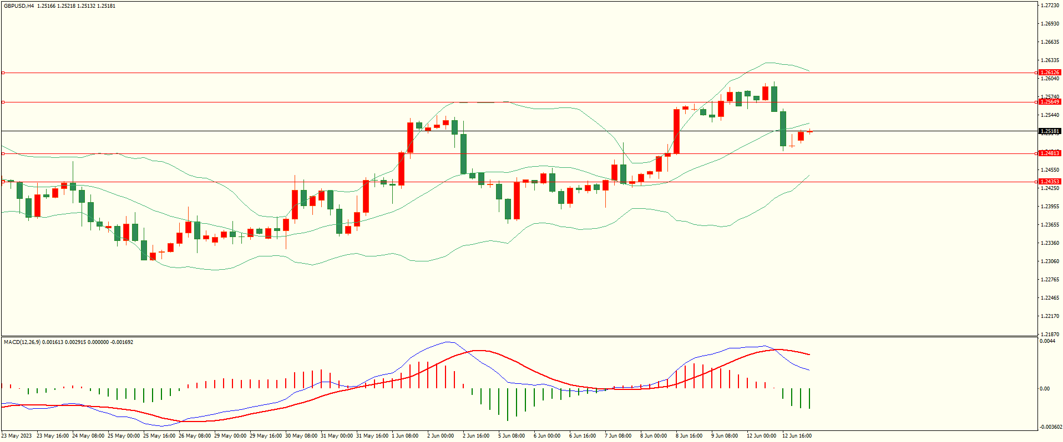1063x442 pixels.
Task: Click left anchor handle of 1.24813 line
Action: coord(3,153)
